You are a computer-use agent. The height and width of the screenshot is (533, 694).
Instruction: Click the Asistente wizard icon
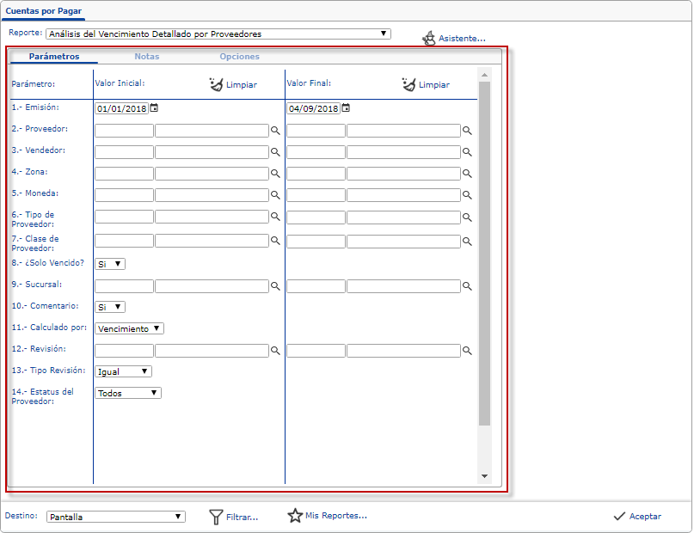(428, 38)
